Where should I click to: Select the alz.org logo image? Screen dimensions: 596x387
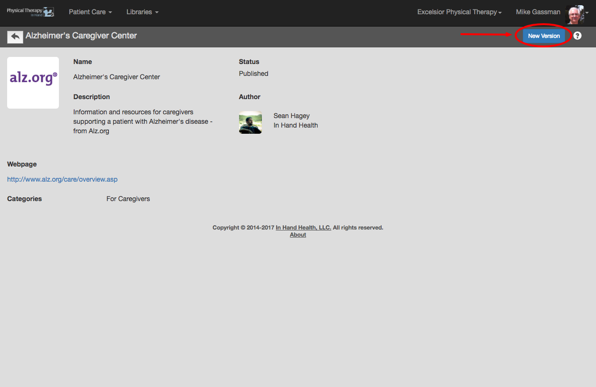click(x=33, y=83)
